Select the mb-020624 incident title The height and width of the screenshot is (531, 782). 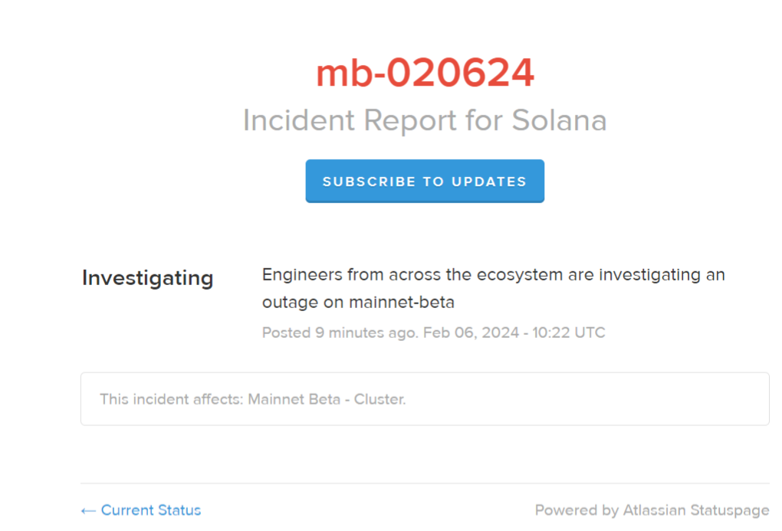pos(425,72)
